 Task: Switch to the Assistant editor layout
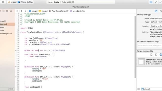tap(156, 2)
